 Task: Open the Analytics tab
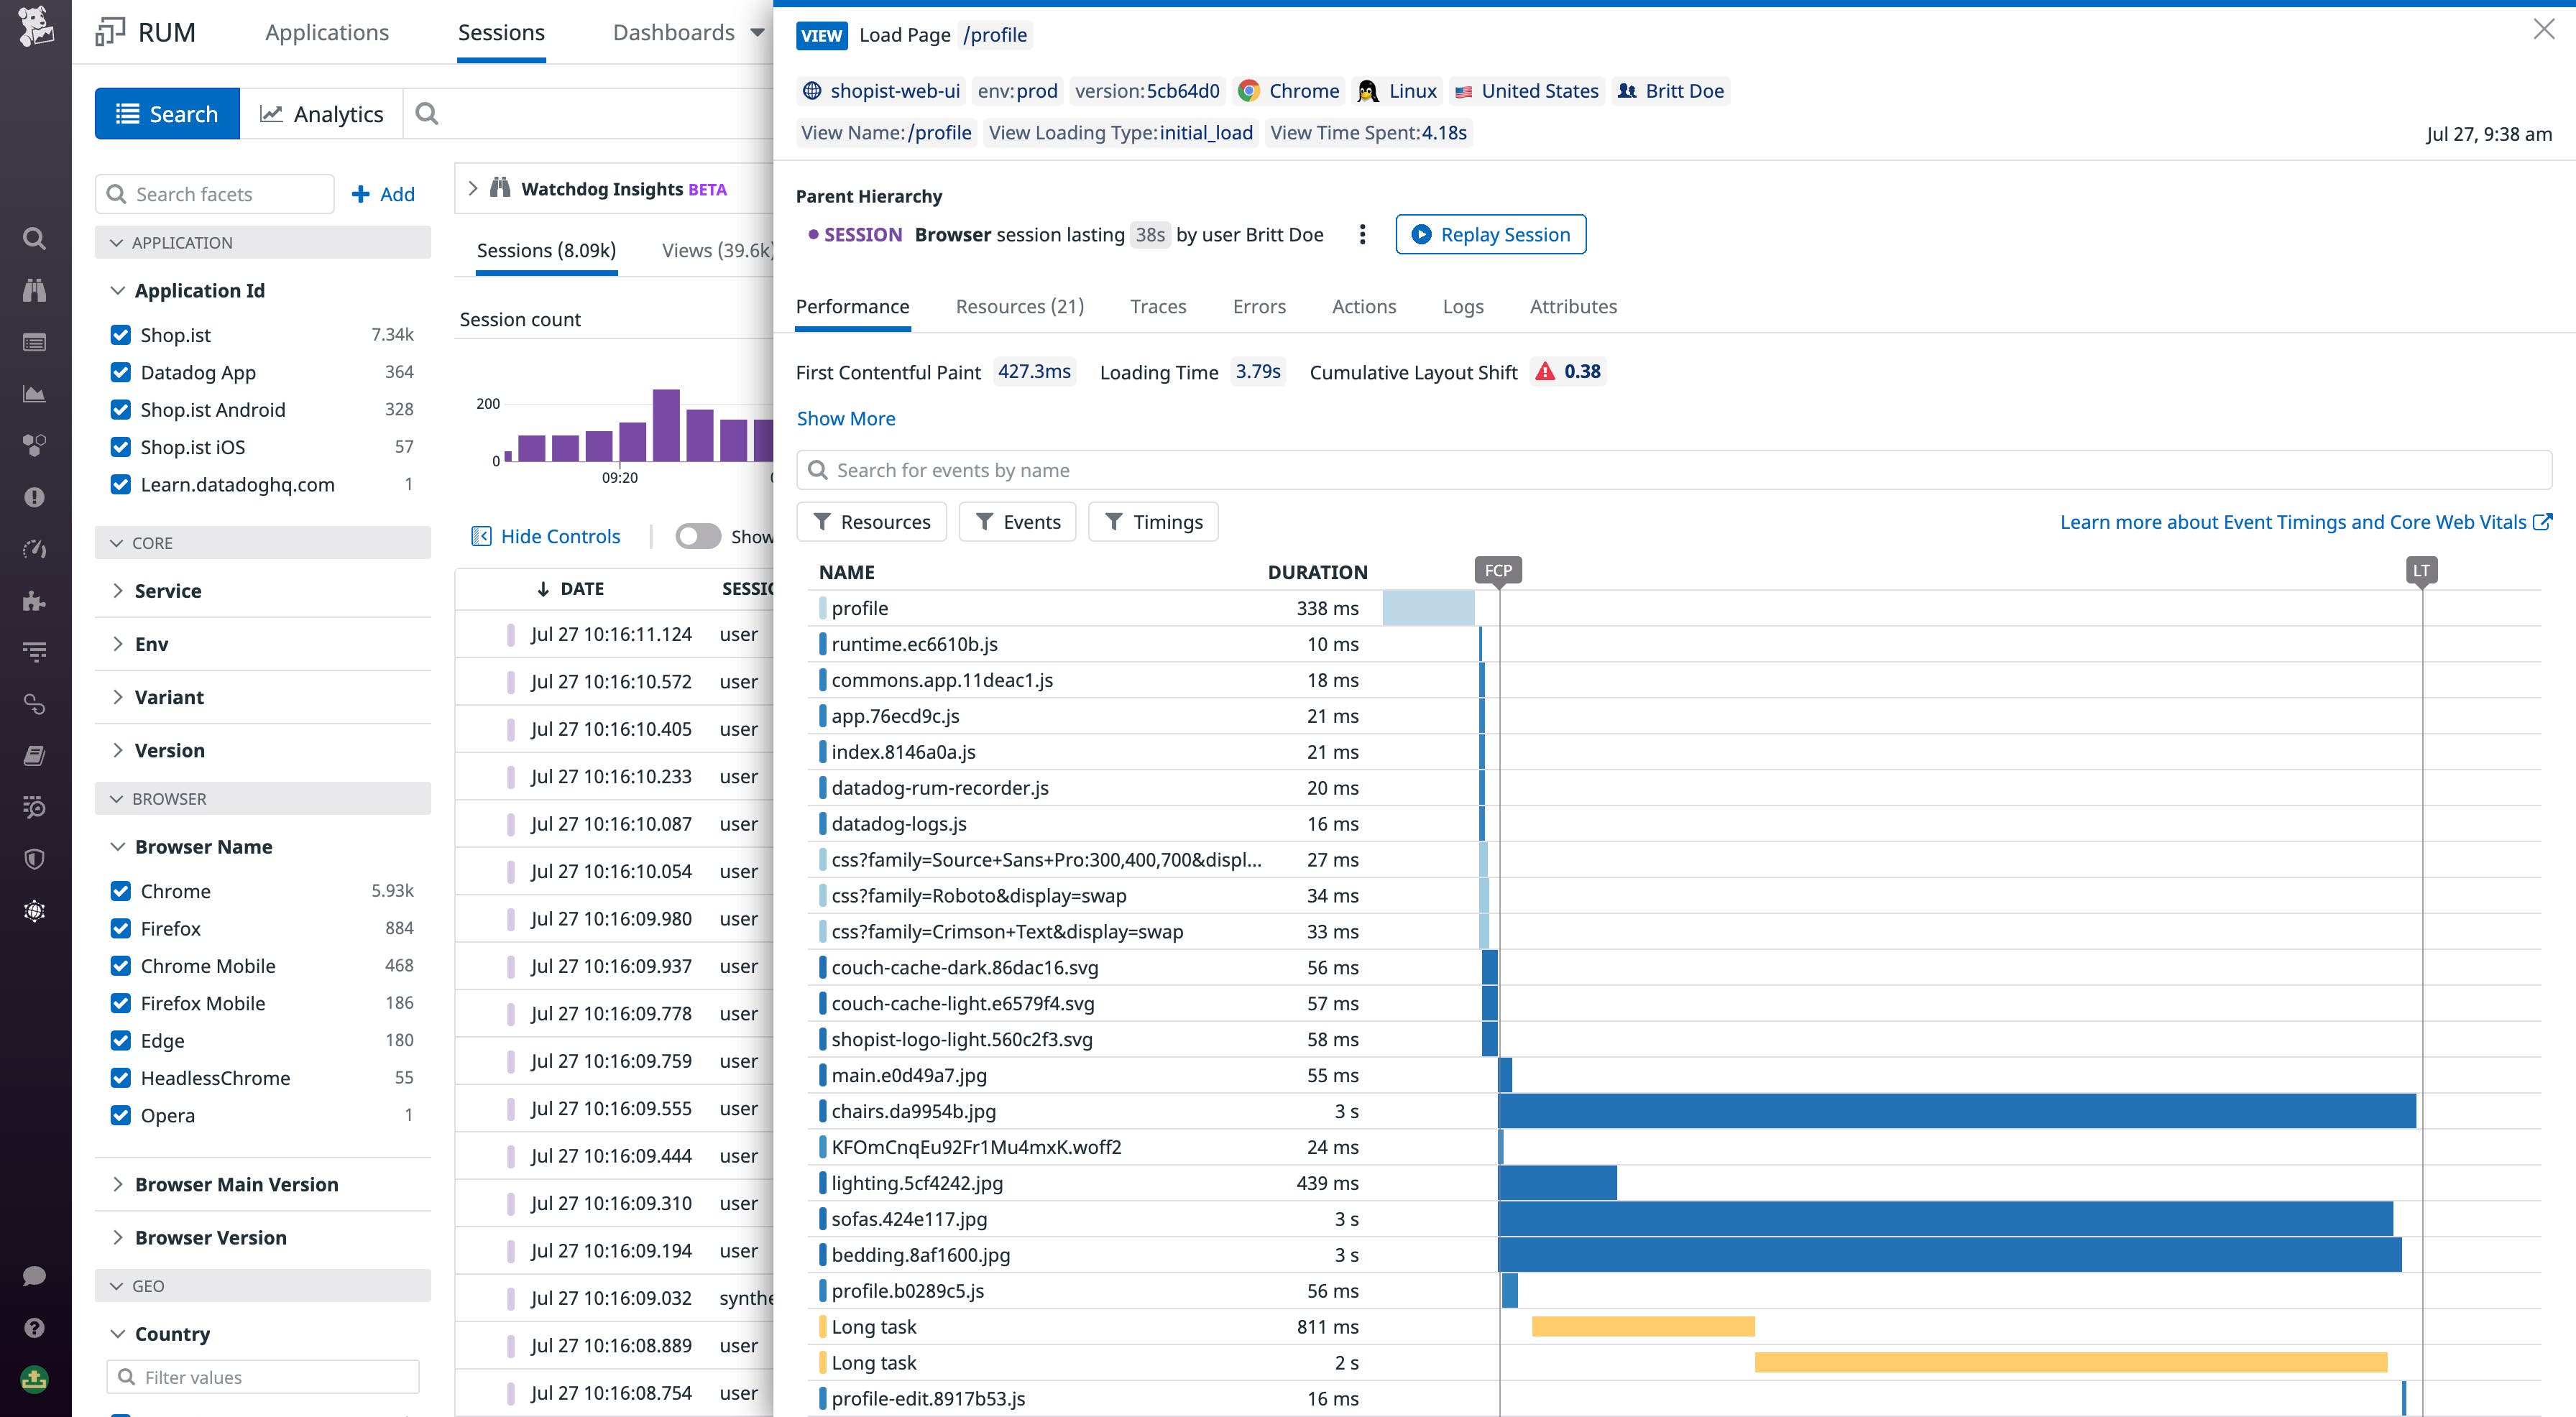[x=322, y=114]
